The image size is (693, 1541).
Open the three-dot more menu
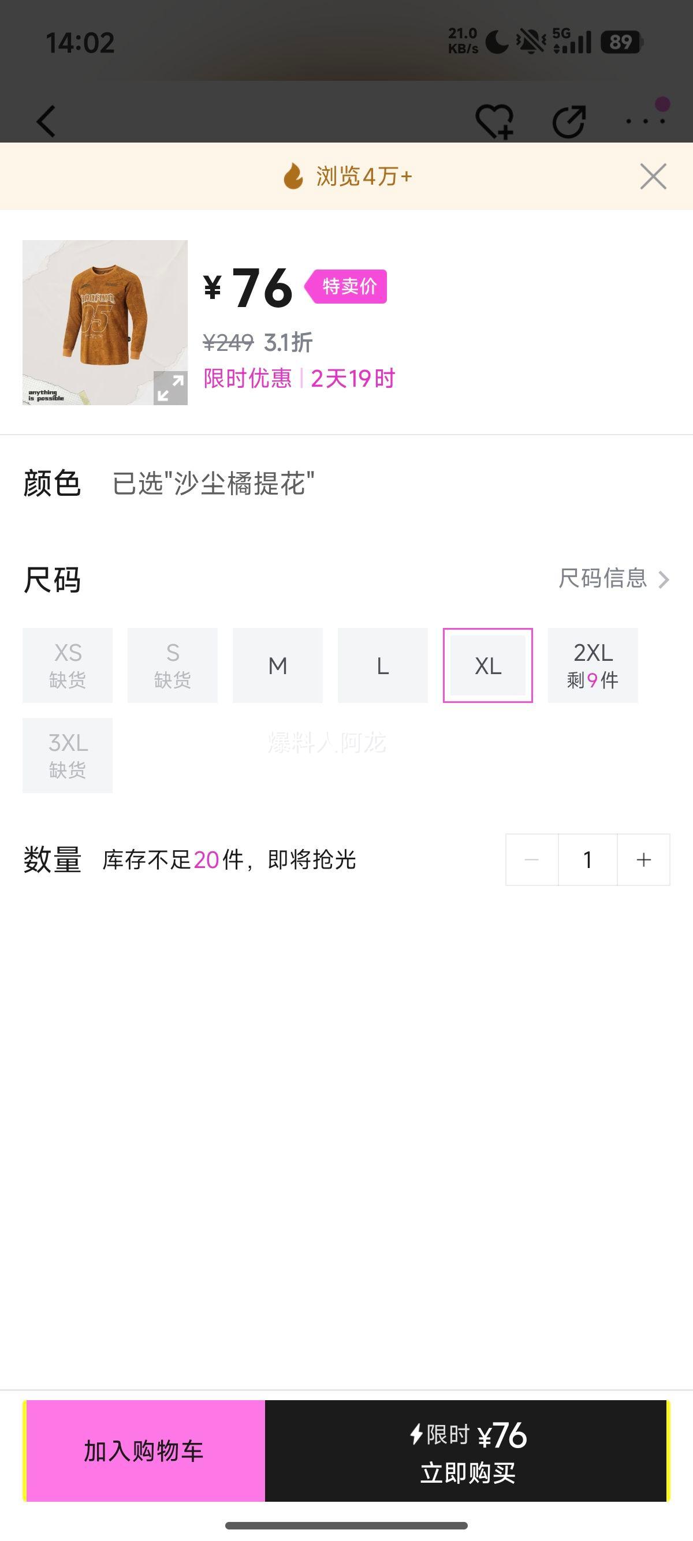(645, 120)
